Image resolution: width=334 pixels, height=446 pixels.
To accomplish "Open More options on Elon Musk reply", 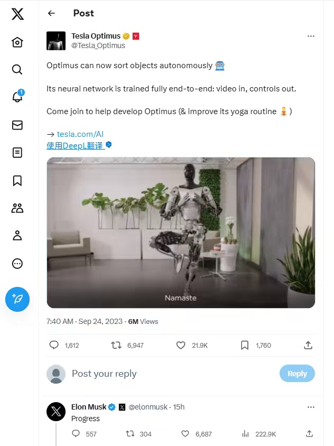I will (311, 407).
